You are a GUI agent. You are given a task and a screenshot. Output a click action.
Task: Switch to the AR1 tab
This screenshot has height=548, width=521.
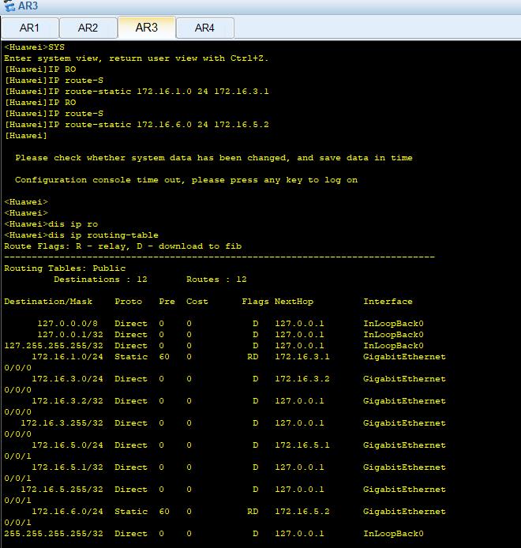[29, 28]
